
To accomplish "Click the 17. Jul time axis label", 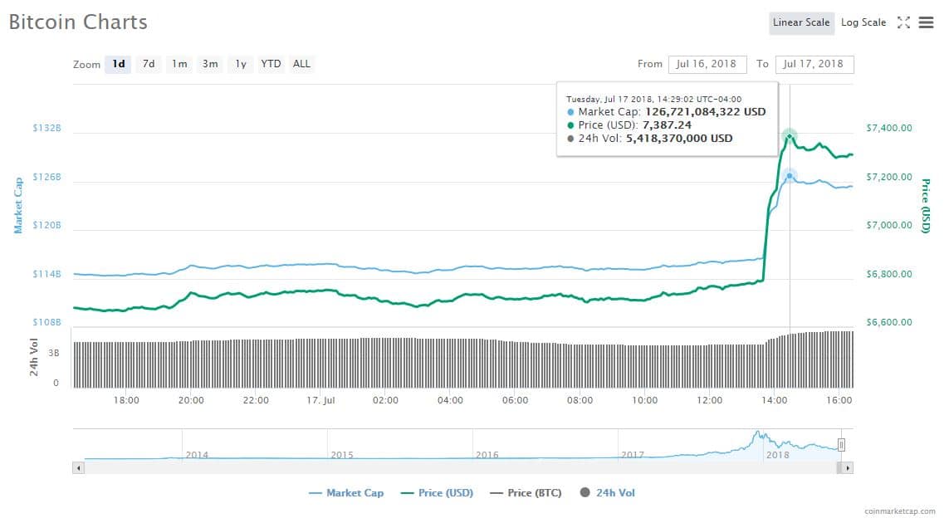I will [x=320, y=401].
